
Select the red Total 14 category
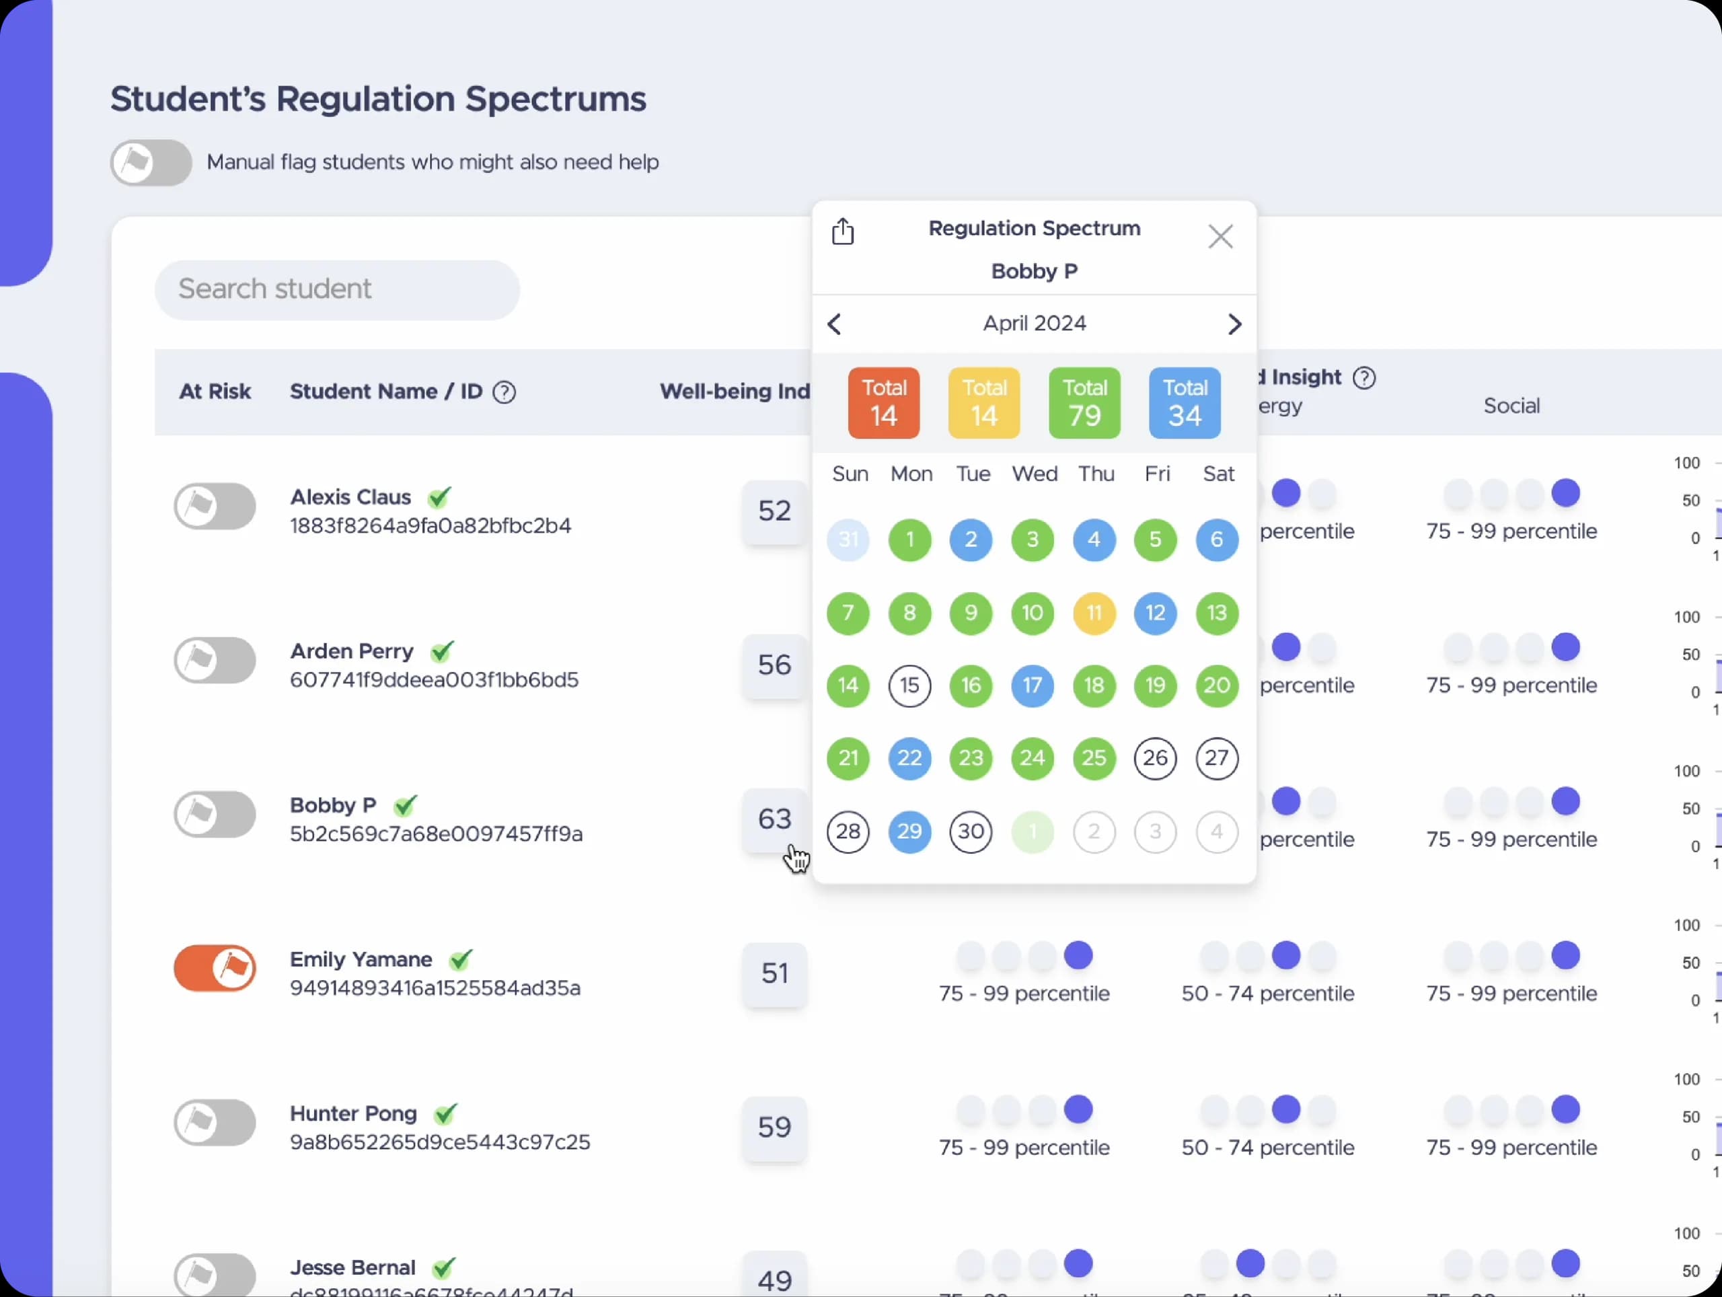click(x=884, y=403)
